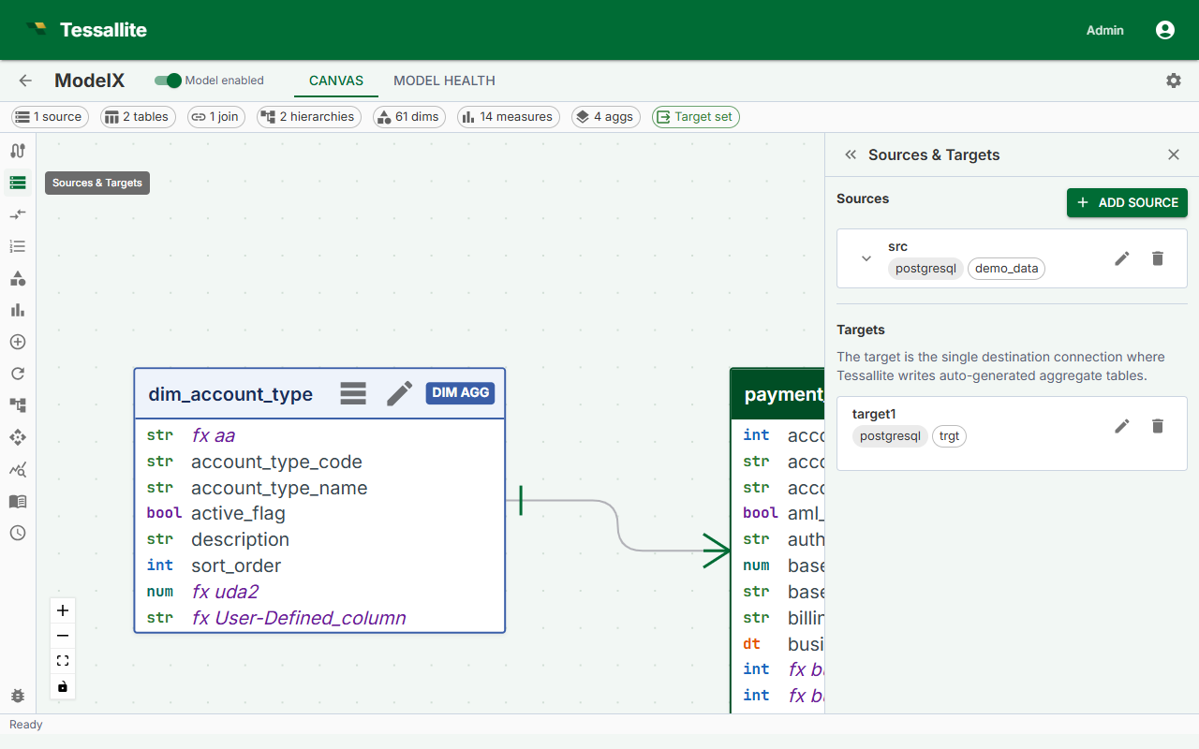1199x749 pixels.
Task: Click the 61 dims chip
Action: [x=409, y=117]
